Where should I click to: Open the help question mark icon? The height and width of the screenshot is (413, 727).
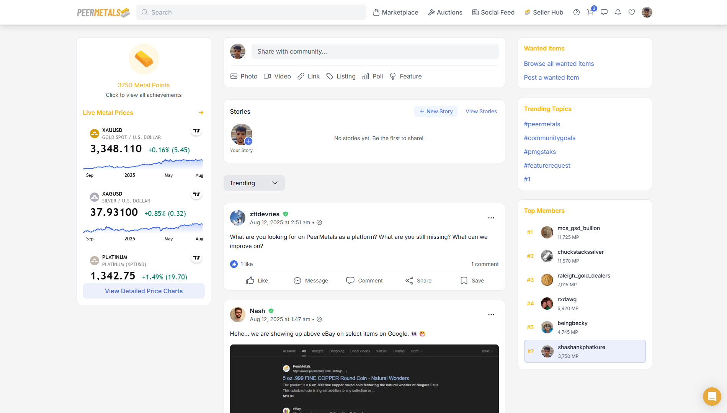click(576, 12)
